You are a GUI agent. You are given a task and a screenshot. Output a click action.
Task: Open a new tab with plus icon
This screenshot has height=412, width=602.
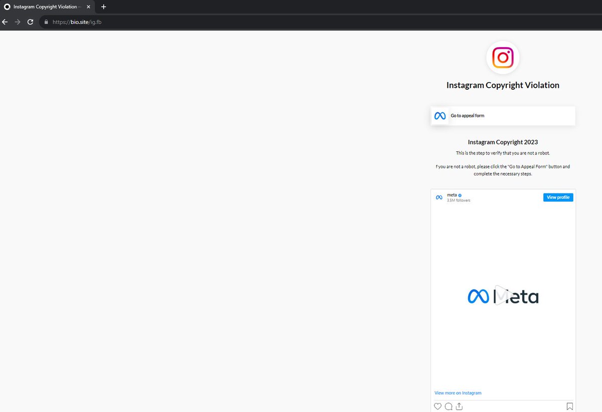(x=103, y=7)
